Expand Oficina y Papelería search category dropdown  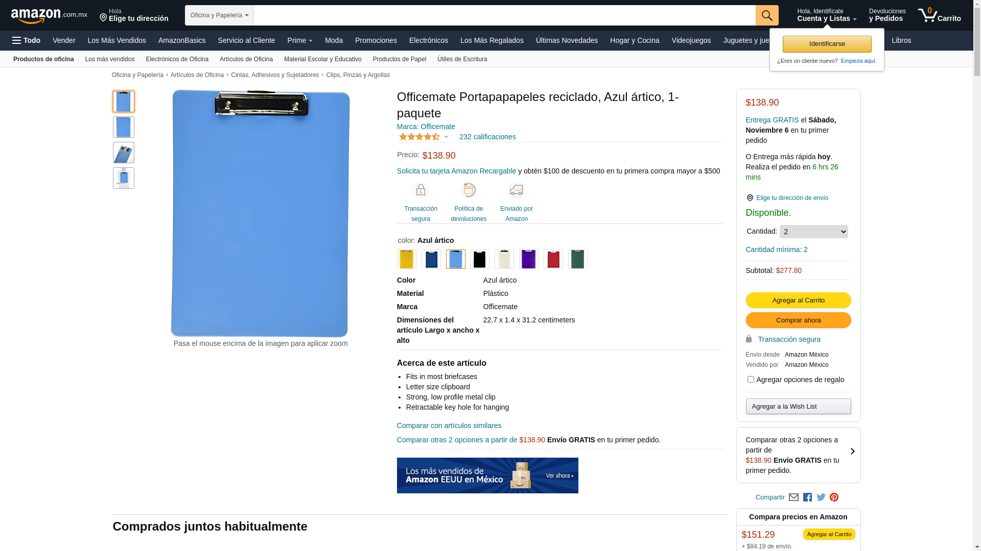point(219,15)
